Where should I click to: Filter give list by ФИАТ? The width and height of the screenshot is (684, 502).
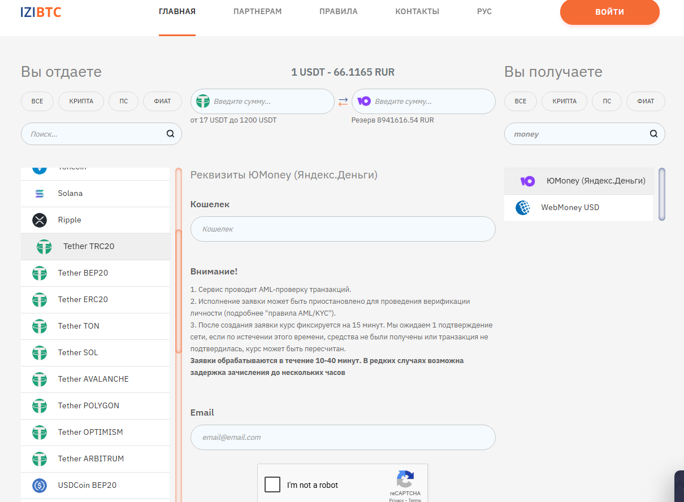[x=162, y=102]
